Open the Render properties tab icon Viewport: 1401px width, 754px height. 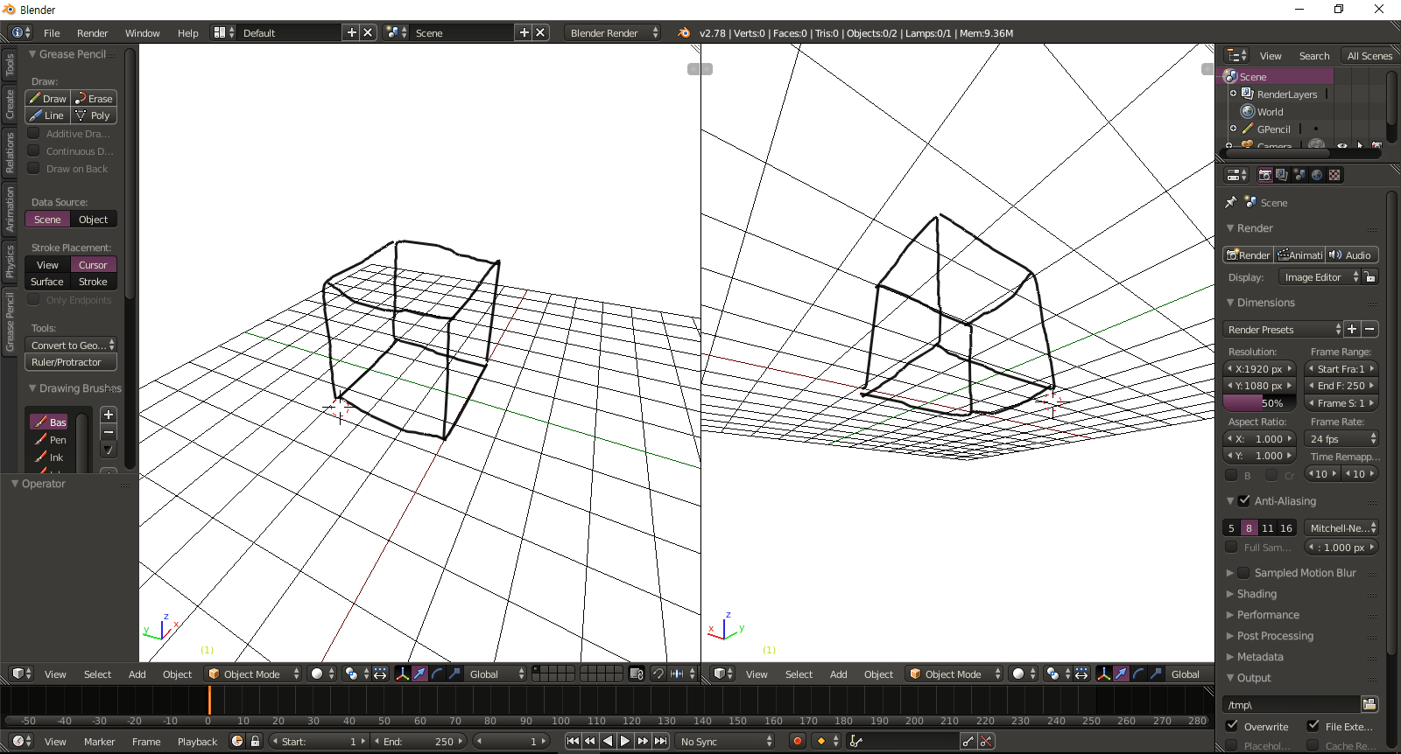click(1264, 175)
